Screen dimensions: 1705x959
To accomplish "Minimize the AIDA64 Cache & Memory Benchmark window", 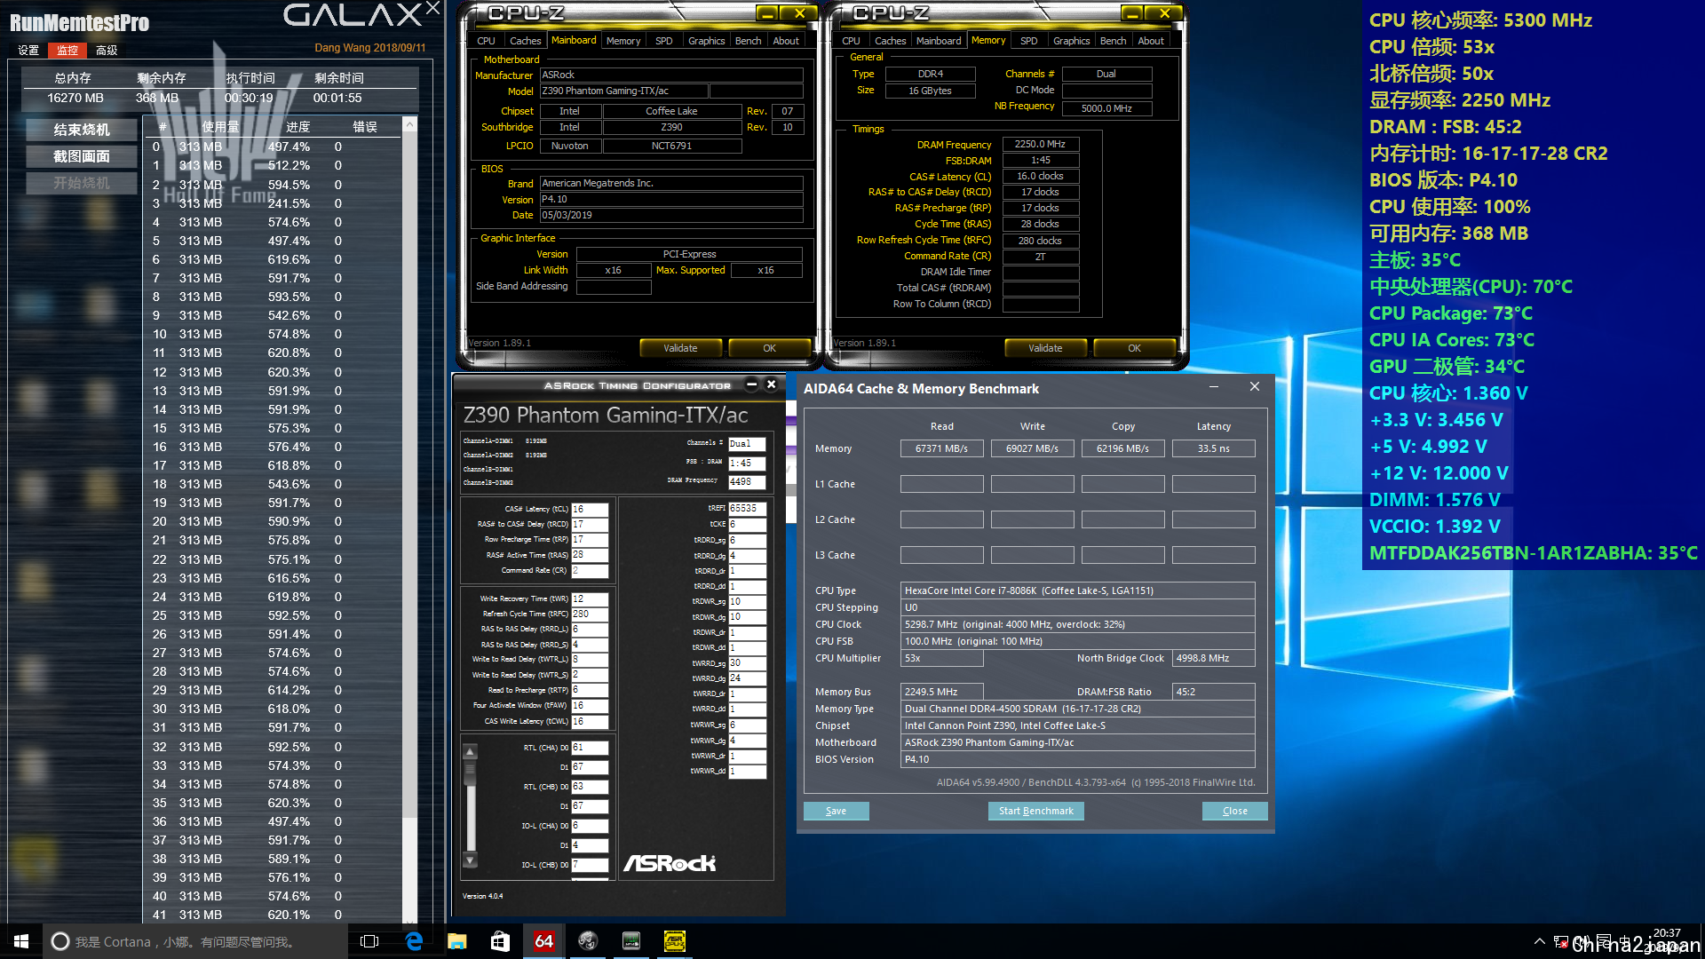I will coord(1213,387).
